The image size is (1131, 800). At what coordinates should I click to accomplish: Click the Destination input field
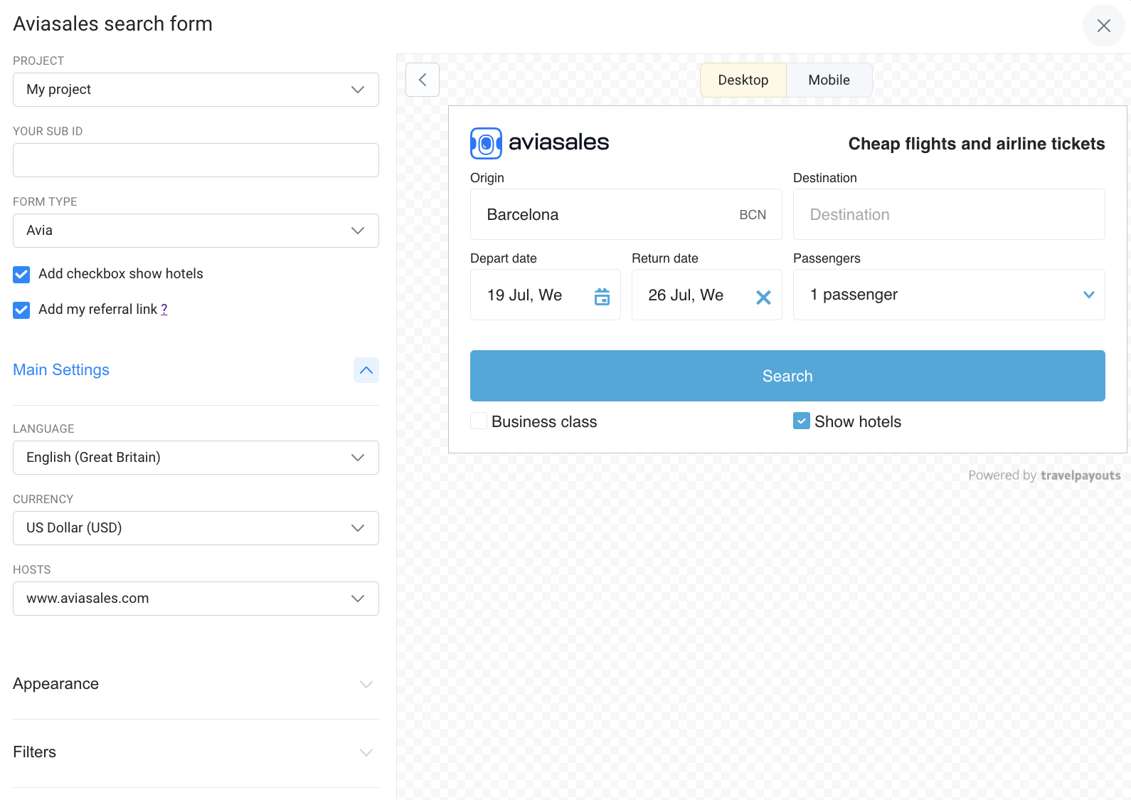949,214
